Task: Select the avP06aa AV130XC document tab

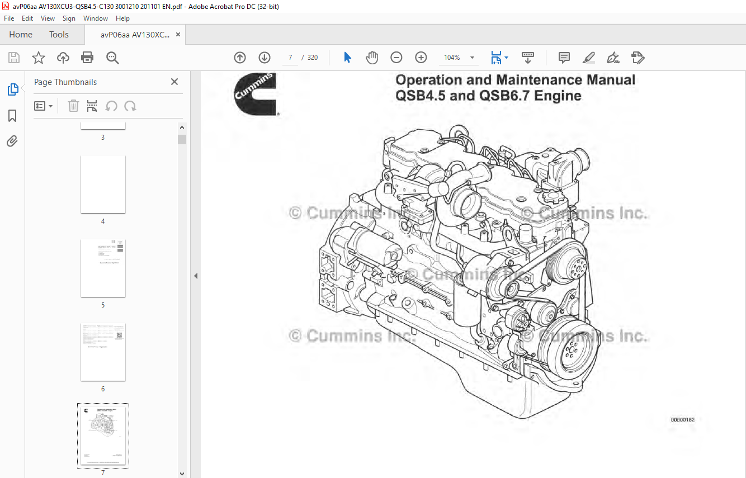Action: click(134, 35)
